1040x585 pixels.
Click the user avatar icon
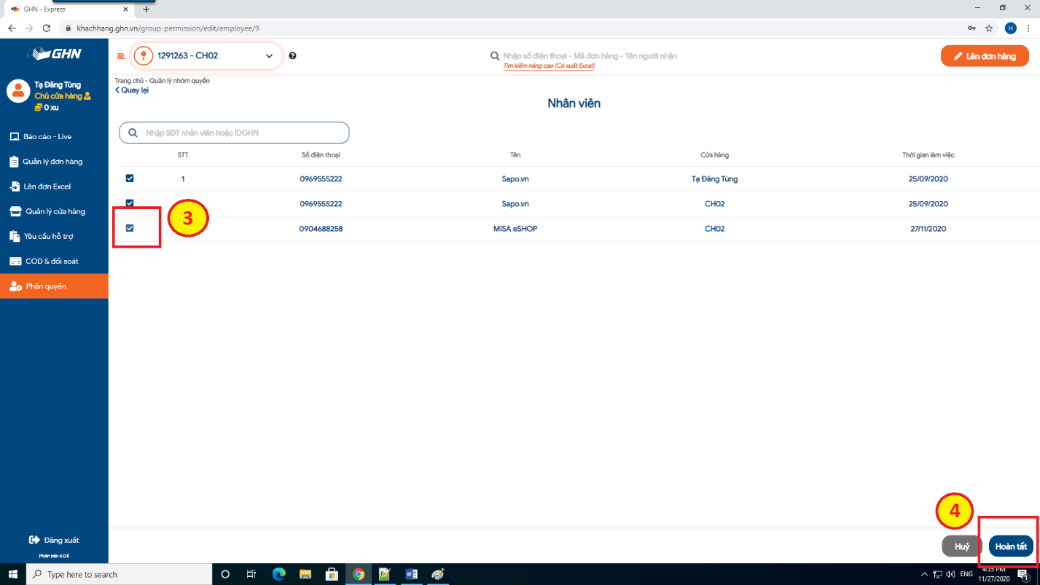(18, 90)
